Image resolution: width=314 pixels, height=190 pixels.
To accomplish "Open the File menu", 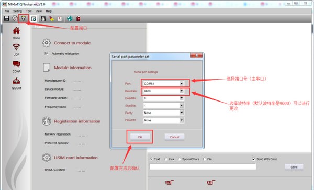I will pos(7,11).
